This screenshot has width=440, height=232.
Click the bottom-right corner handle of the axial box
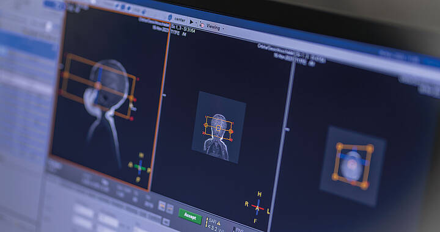(x=364, y=185)
